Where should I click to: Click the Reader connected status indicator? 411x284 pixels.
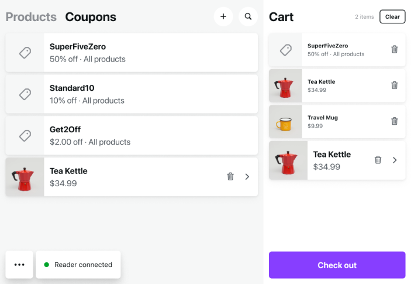[78, 265]
